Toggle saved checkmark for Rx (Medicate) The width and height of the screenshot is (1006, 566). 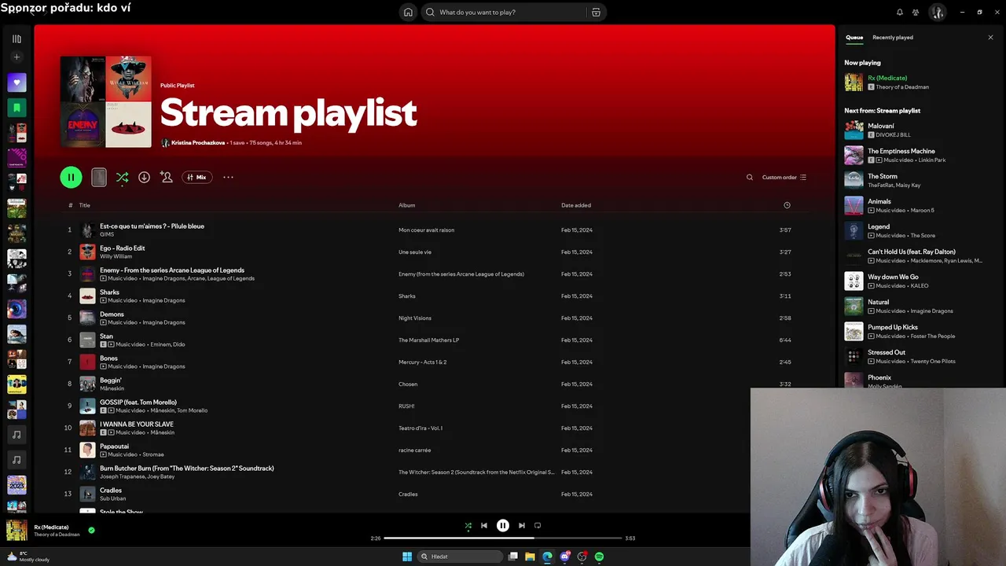pos(91,530)
